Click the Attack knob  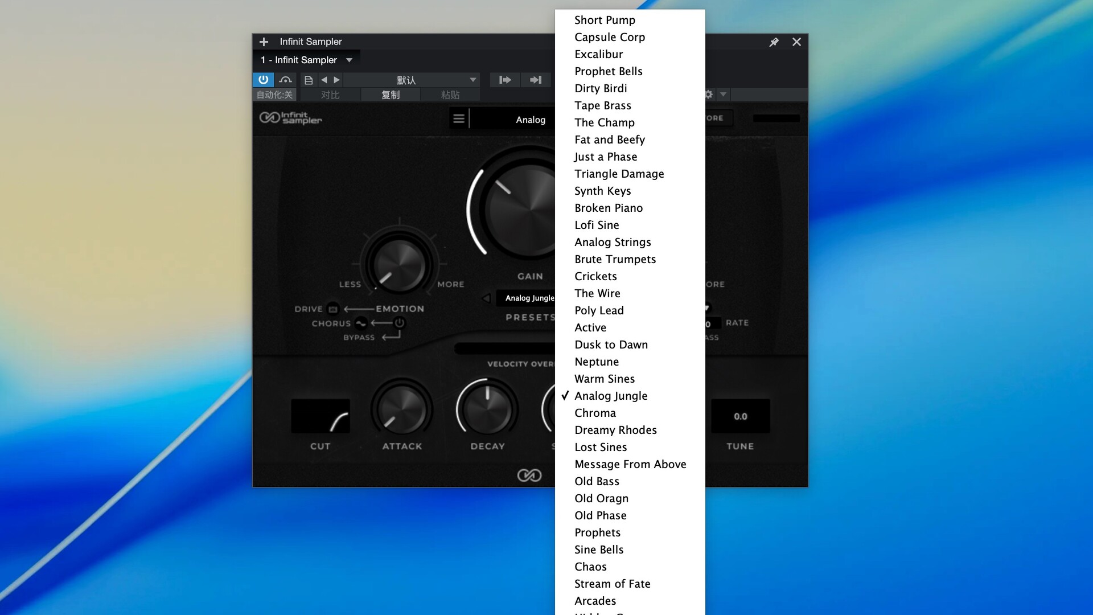coord(401,410)
